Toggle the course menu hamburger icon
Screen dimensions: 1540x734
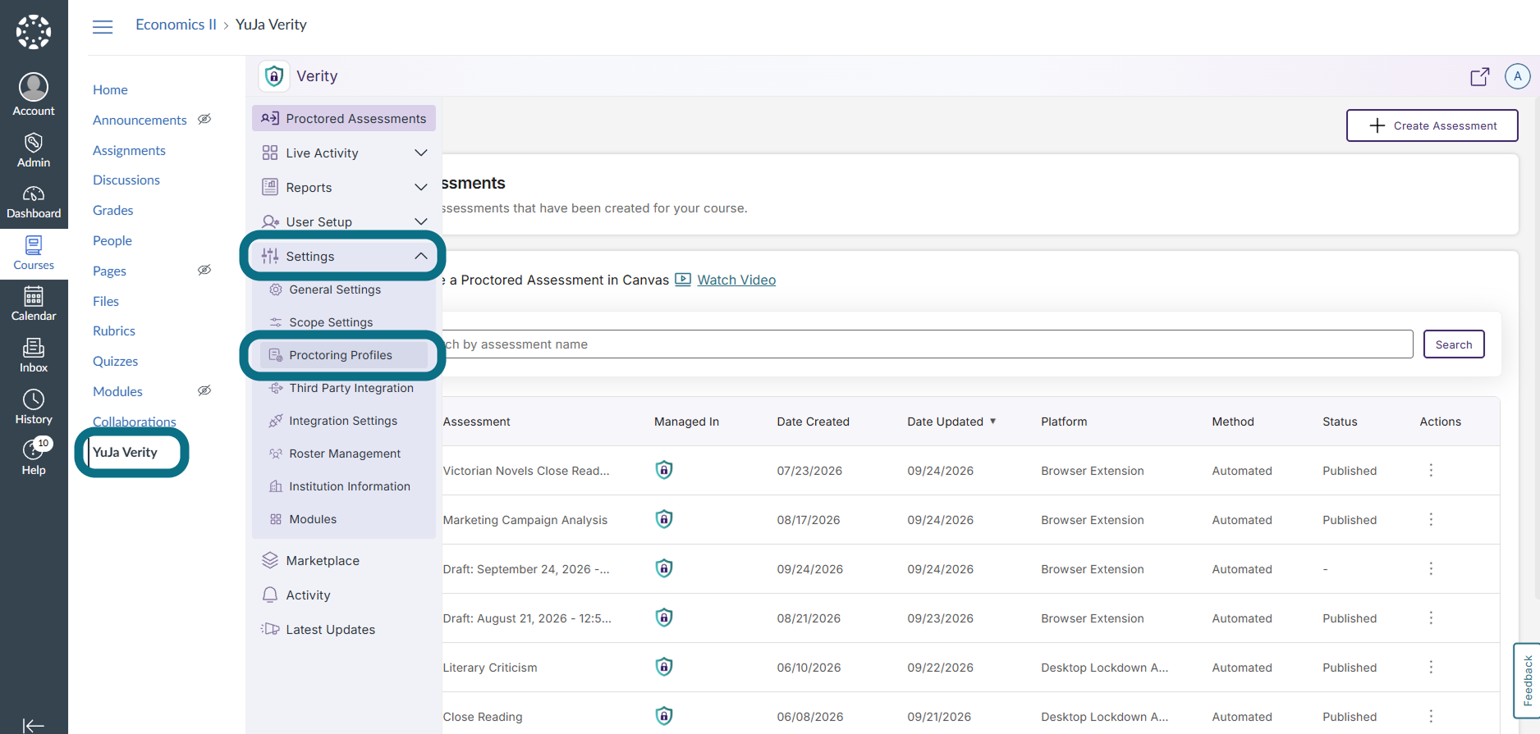tap(103, 27)
